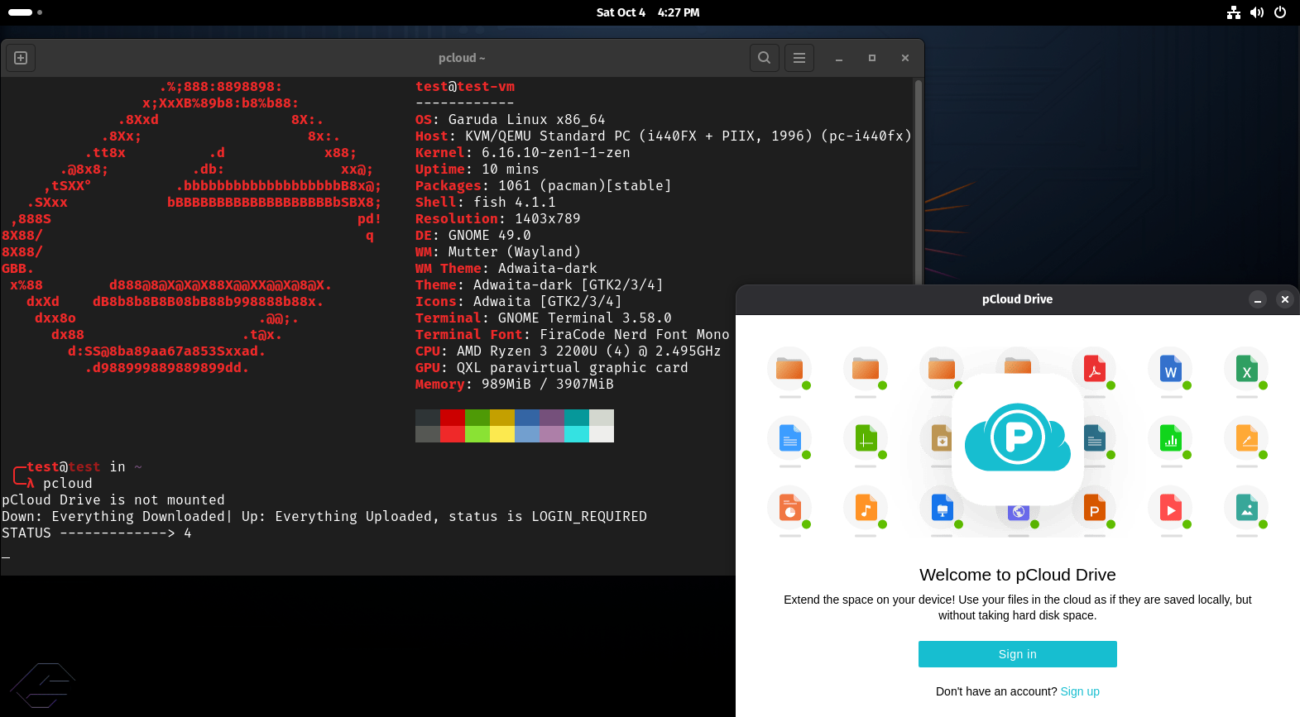Click the pCloud logo in the welcome banner
Viewport: 1300px width, 717px height.
point(1018,438)
